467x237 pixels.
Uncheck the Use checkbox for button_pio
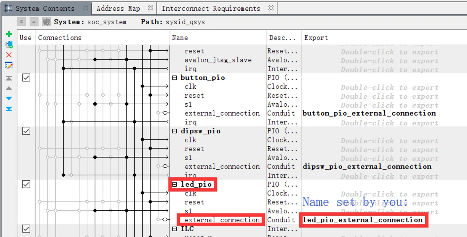tap(26, 78)
